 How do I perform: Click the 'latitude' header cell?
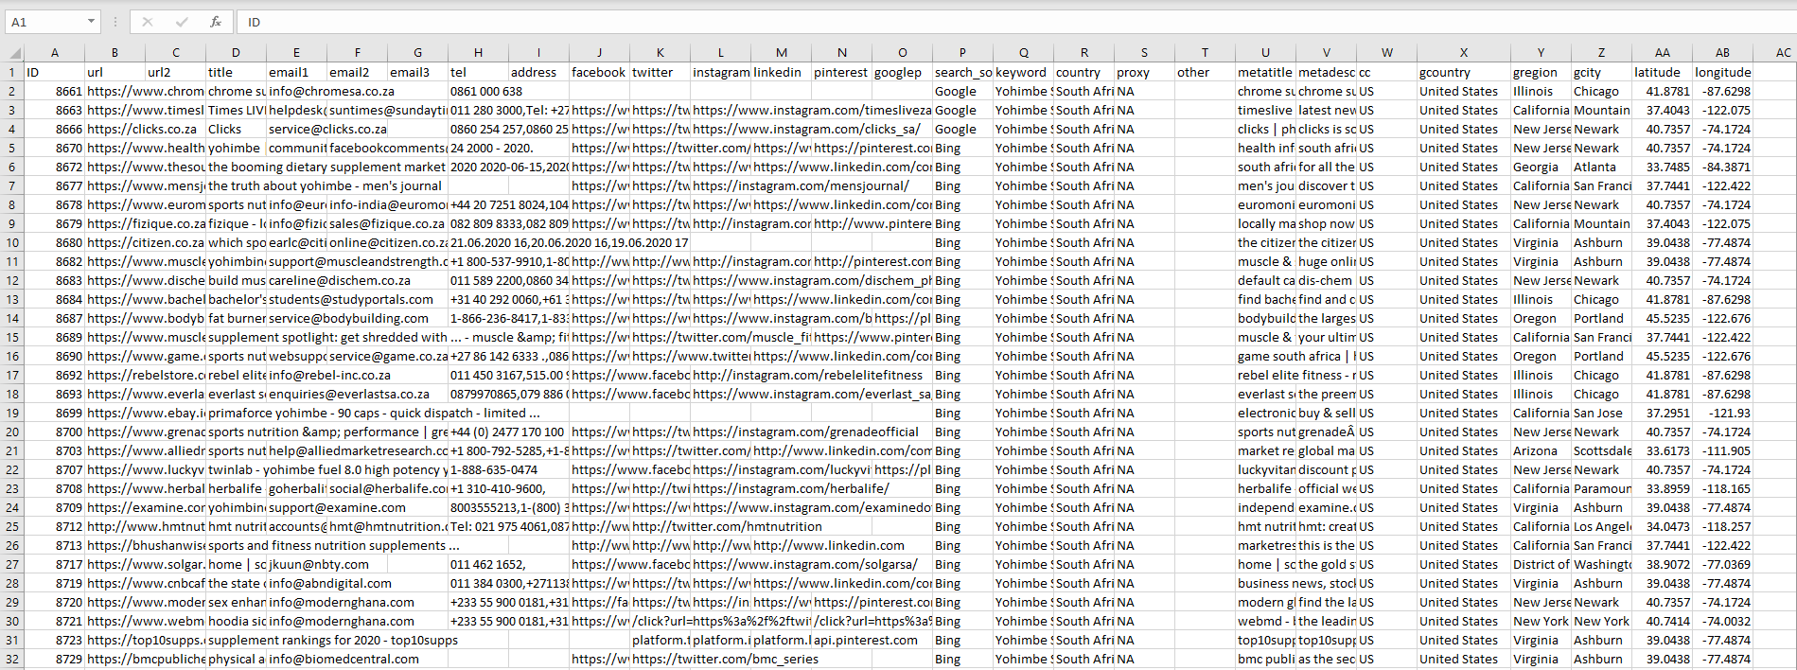[x=1663, y=72]
